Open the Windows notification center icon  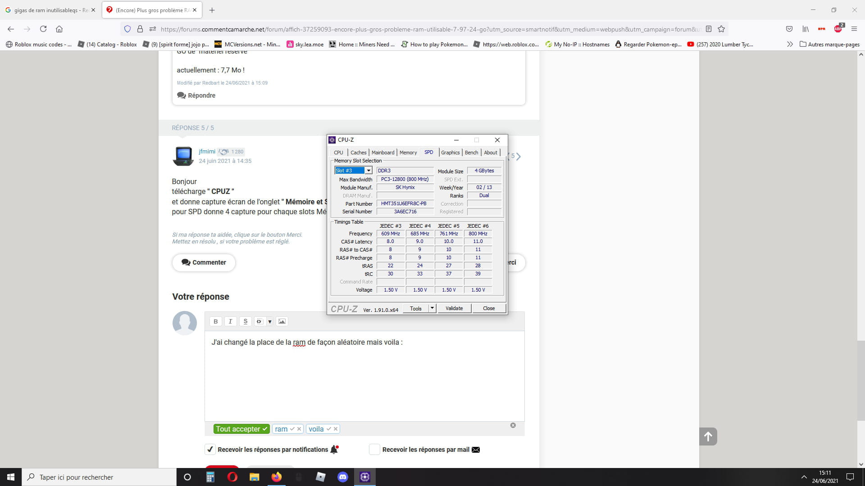850,477
